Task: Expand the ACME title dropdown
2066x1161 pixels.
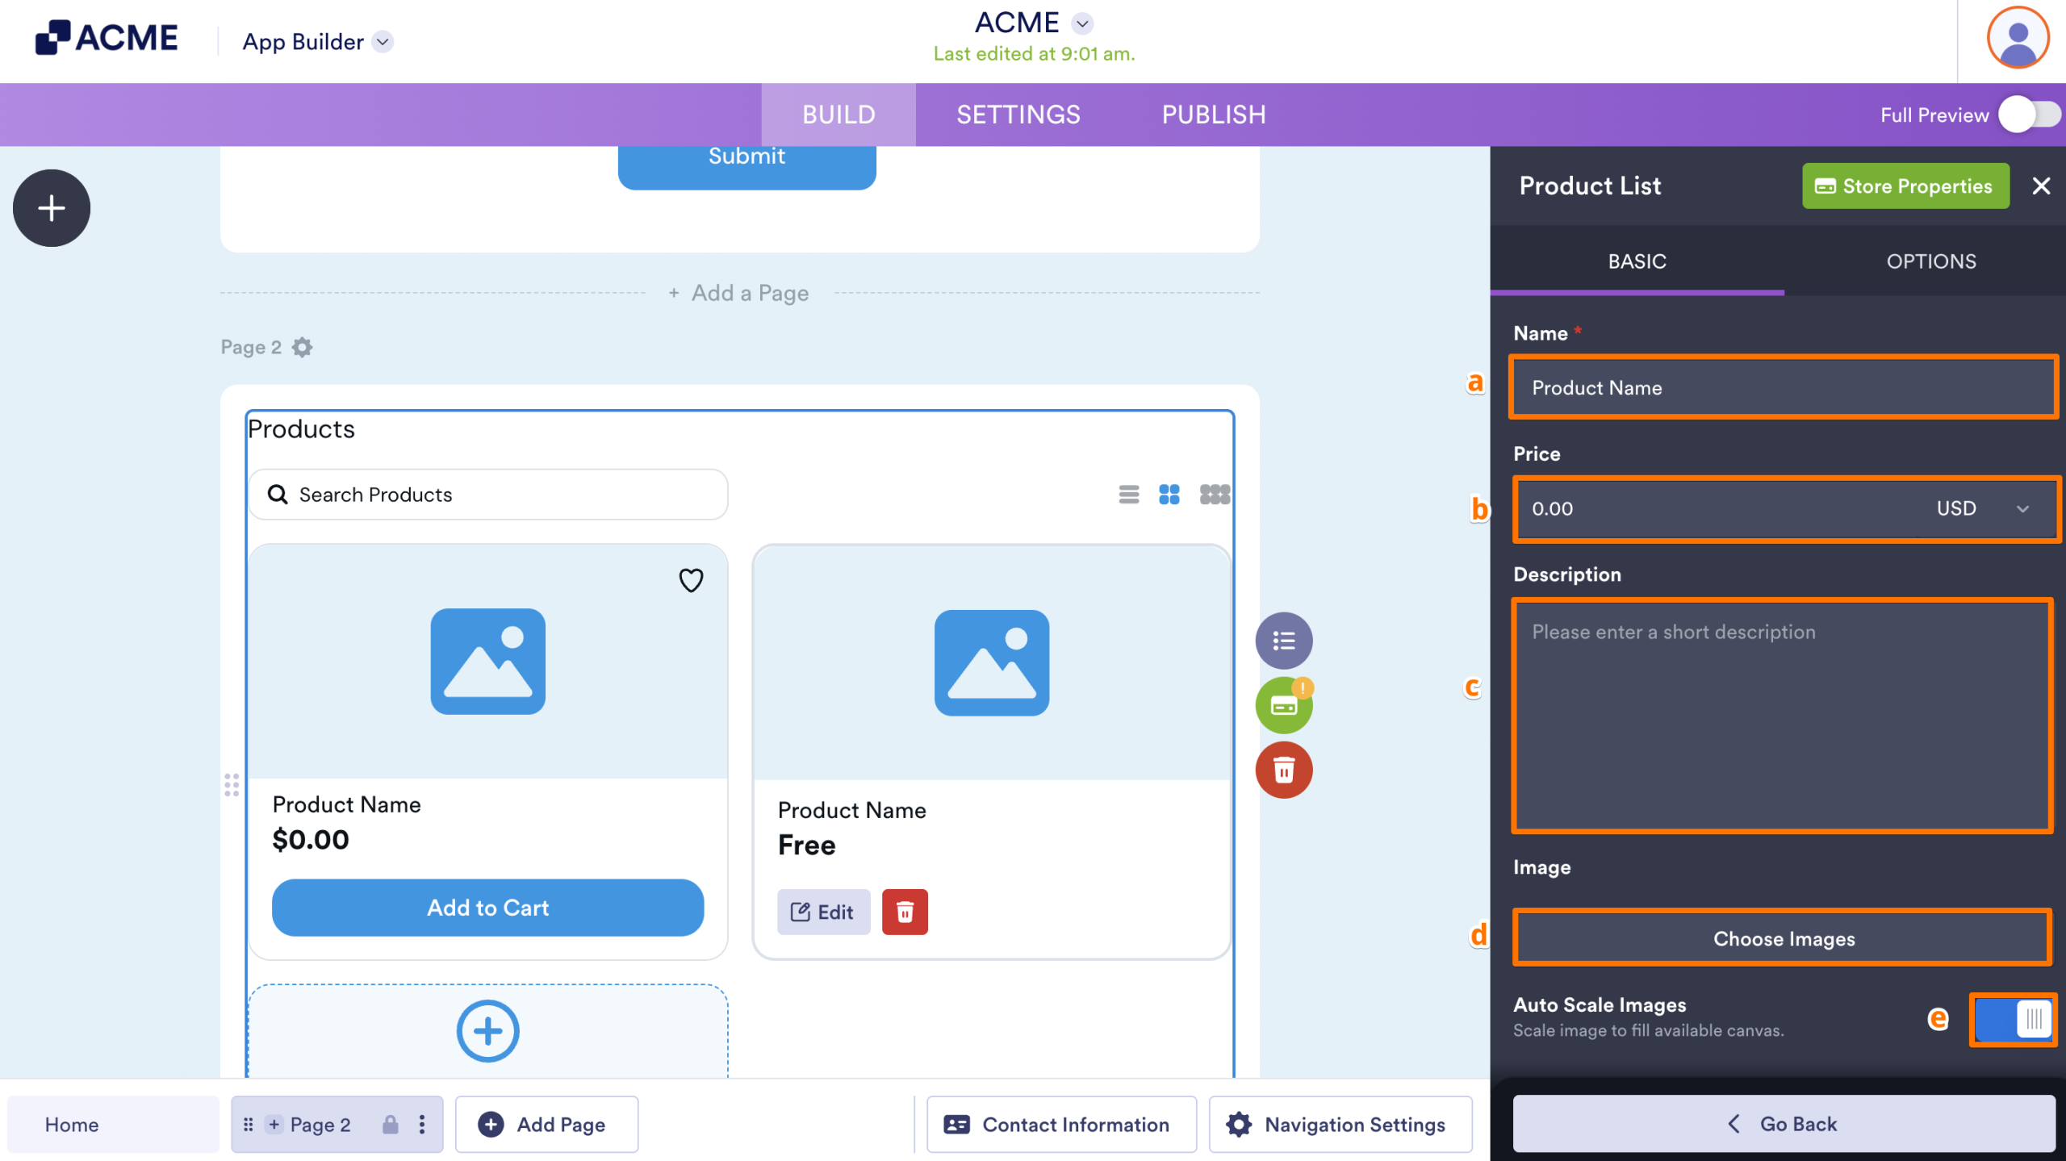Action: click(1083, 23)
